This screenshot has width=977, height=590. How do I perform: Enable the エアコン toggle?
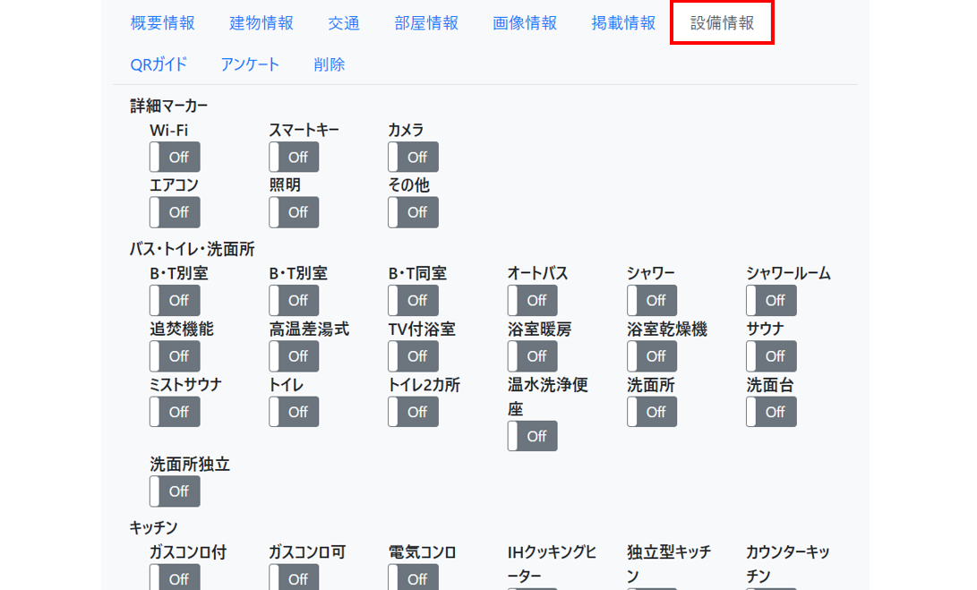coord(174,212)
